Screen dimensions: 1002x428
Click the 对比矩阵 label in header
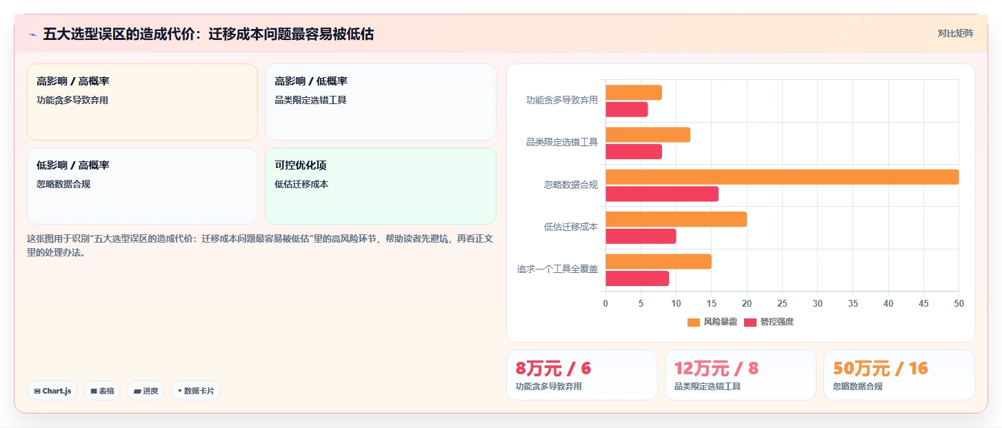955,33
